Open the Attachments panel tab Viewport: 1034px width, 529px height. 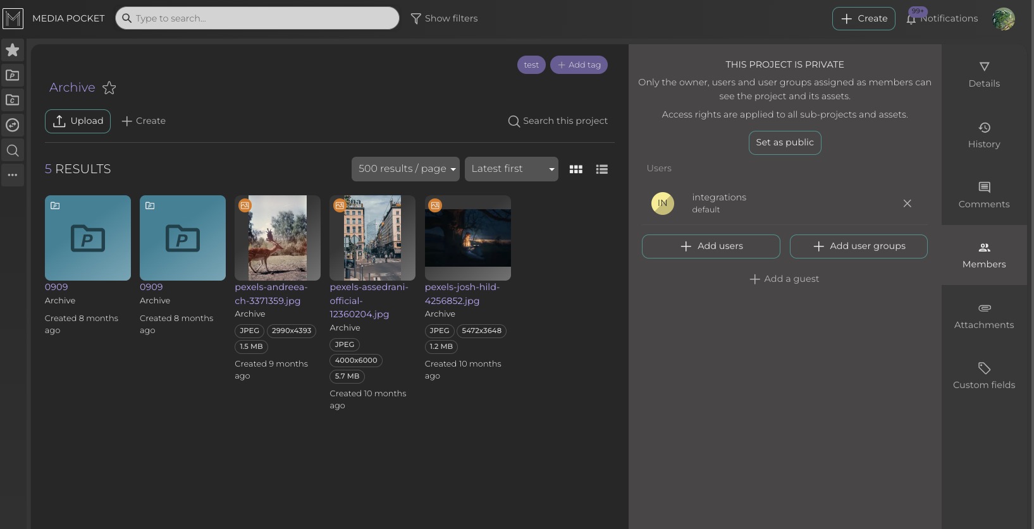click(x=983, y=315)
